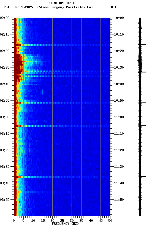The height and width of the screenshot is (238, 152).
Task: Click the date Jan 9,2025
Action: (23, 7)
